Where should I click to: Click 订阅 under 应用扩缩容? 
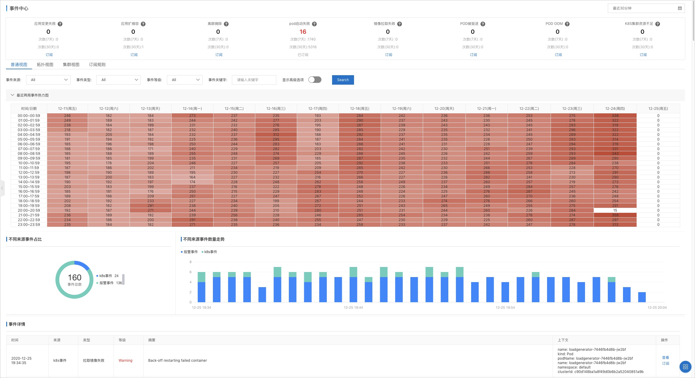point(134,55)
